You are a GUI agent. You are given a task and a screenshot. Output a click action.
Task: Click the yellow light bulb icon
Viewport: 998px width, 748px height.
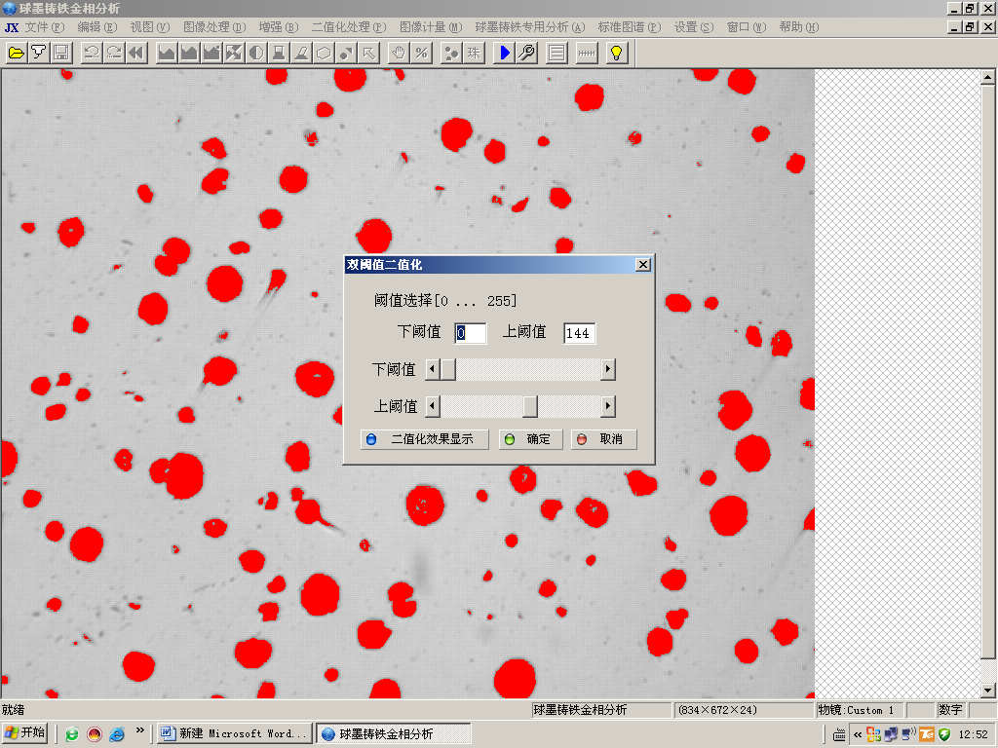[616, 53]
